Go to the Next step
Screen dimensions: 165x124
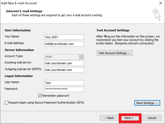click(x=129, y=118)
